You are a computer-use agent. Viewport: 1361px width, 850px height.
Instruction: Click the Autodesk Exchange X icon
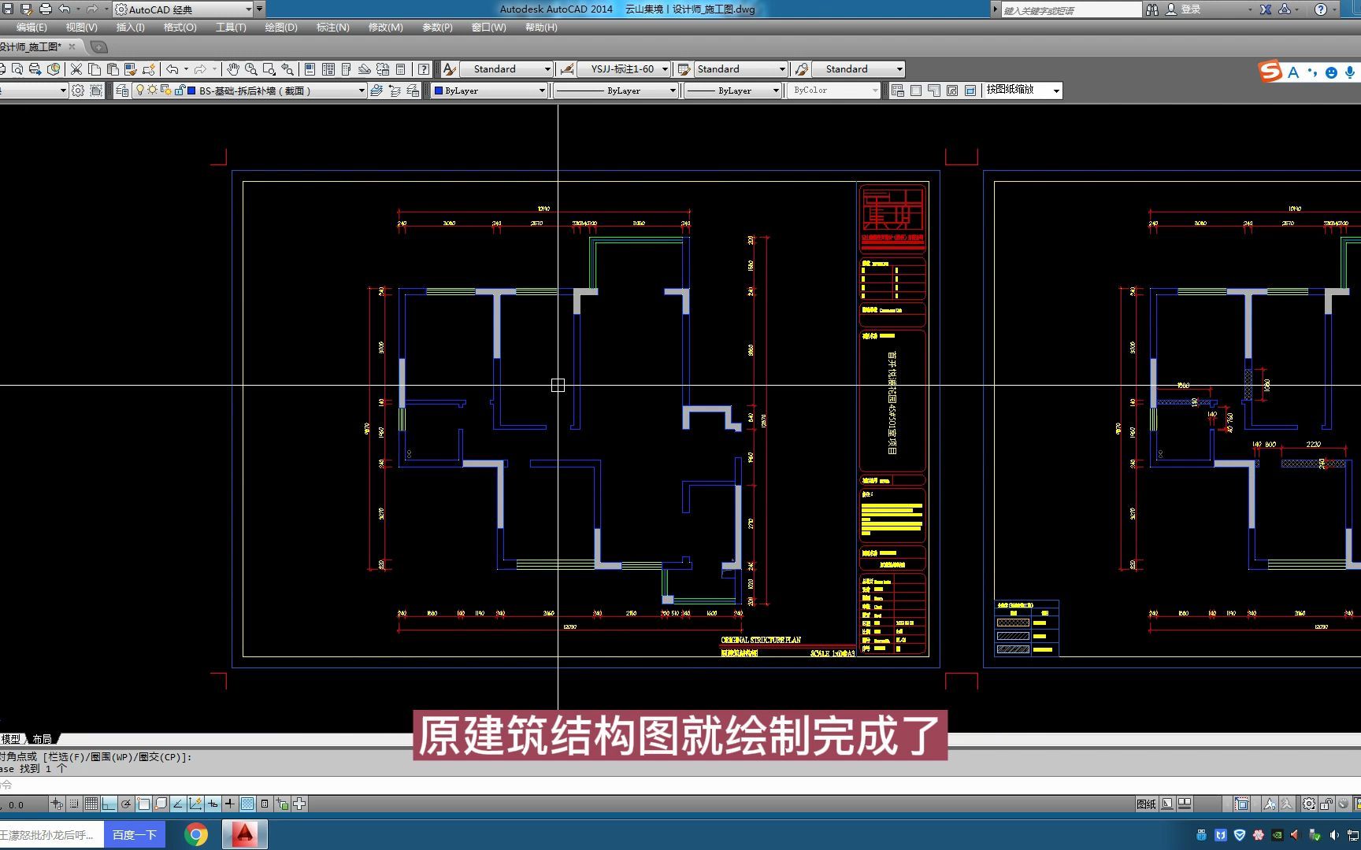coord(1266,9)
